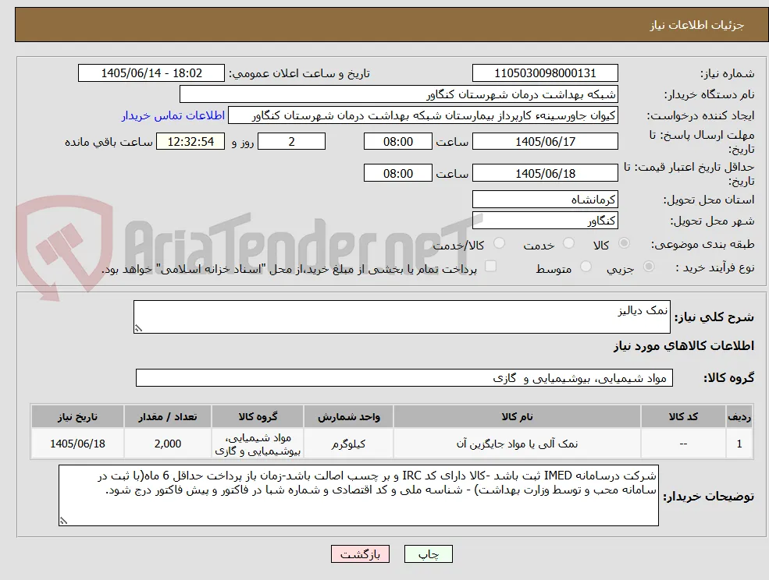This screenshot has height=580, width=769.
Task: Click the buyer organization name field
Action: coord(398,94)
